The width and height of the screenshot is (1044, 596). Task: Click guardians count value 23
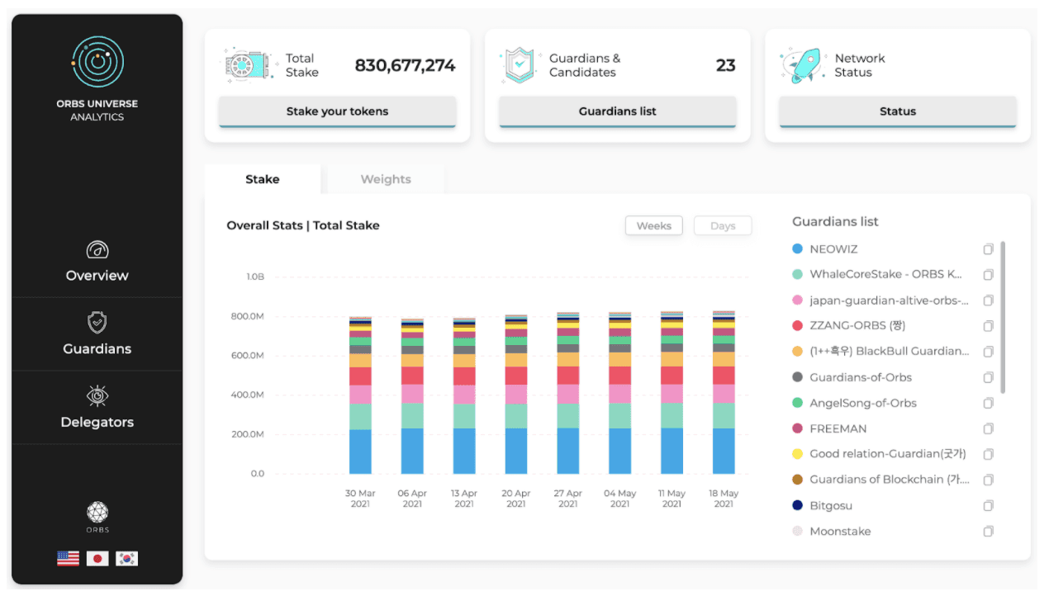coord(725,65)
